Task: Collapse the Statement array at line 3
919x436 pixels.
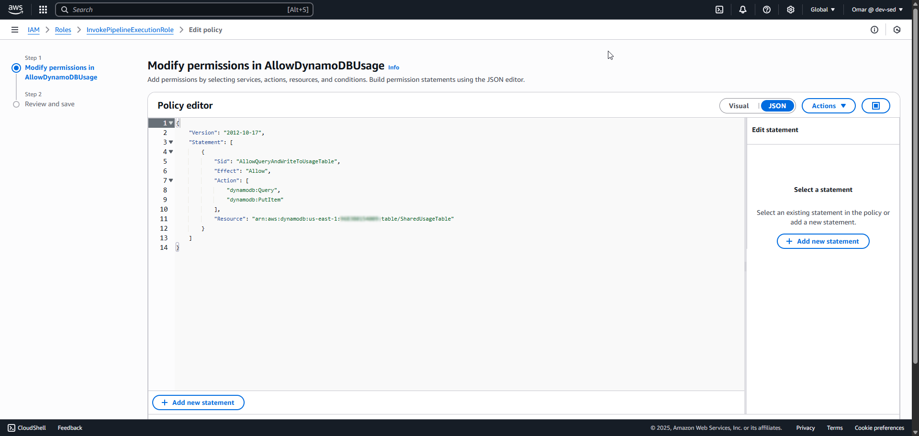Action: click(171, 142)
